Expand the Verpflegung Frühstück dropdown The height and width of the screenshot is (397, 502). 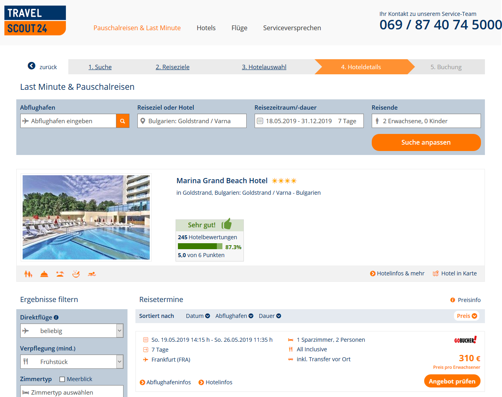[72, 362]
